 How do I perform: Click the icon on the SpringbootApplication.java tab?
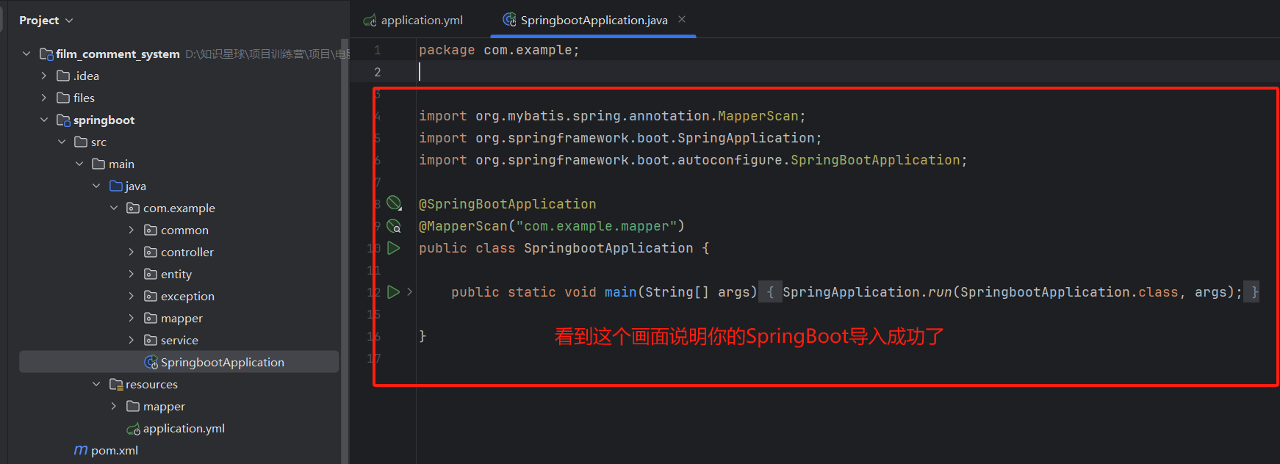coord(510,20)
